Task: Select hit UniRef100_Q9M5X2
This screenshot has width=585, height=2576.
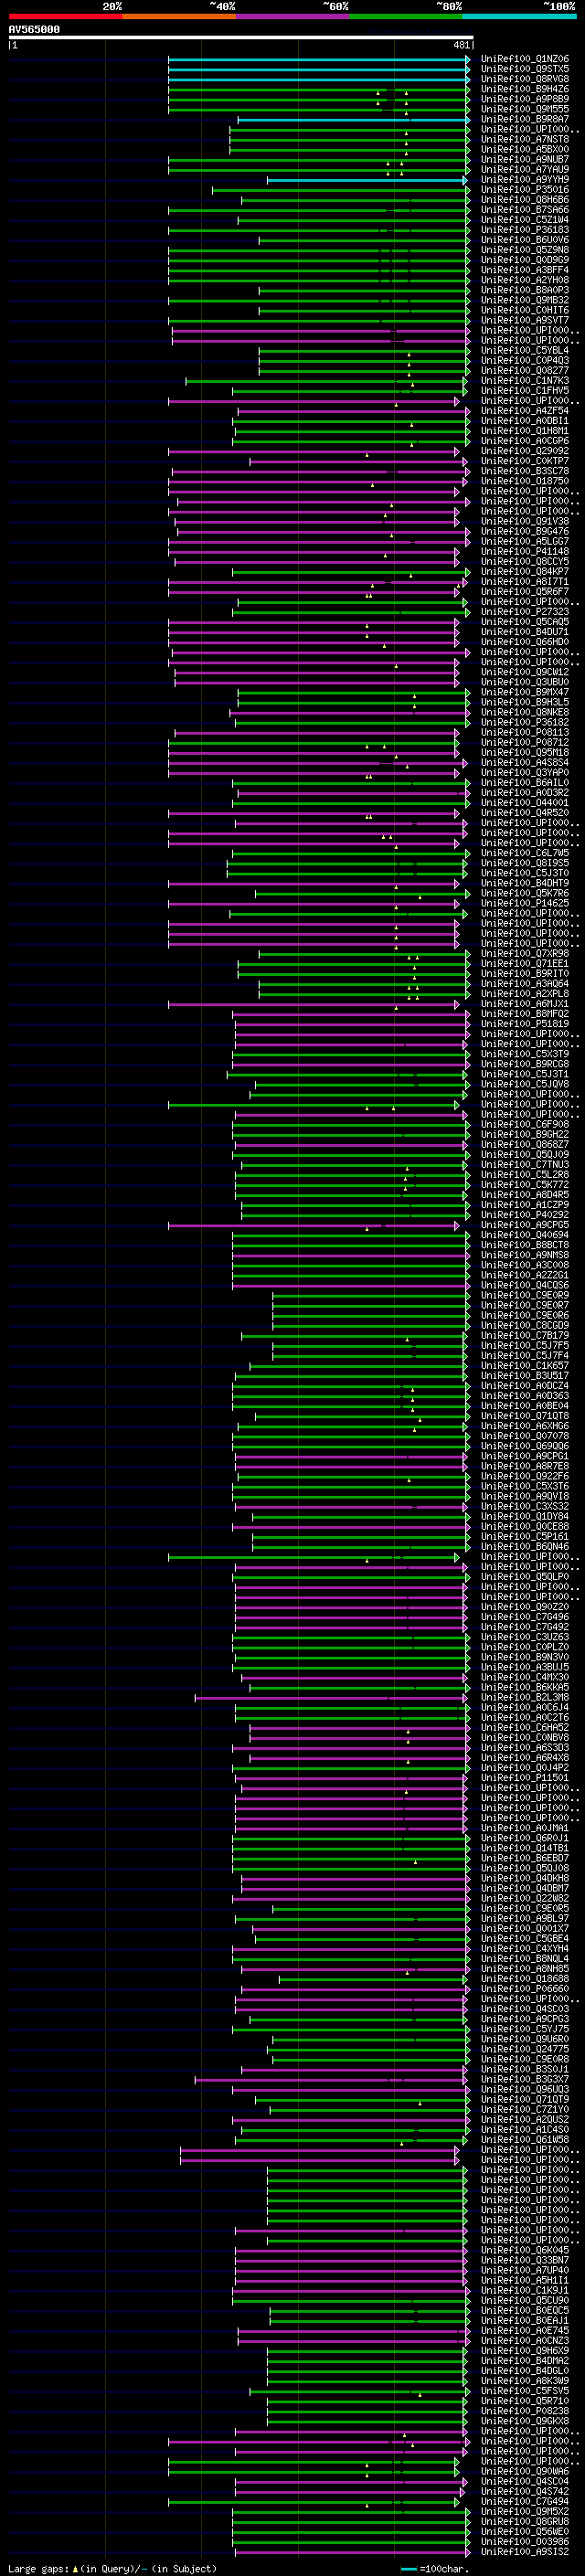Action: click(524, 2511)
